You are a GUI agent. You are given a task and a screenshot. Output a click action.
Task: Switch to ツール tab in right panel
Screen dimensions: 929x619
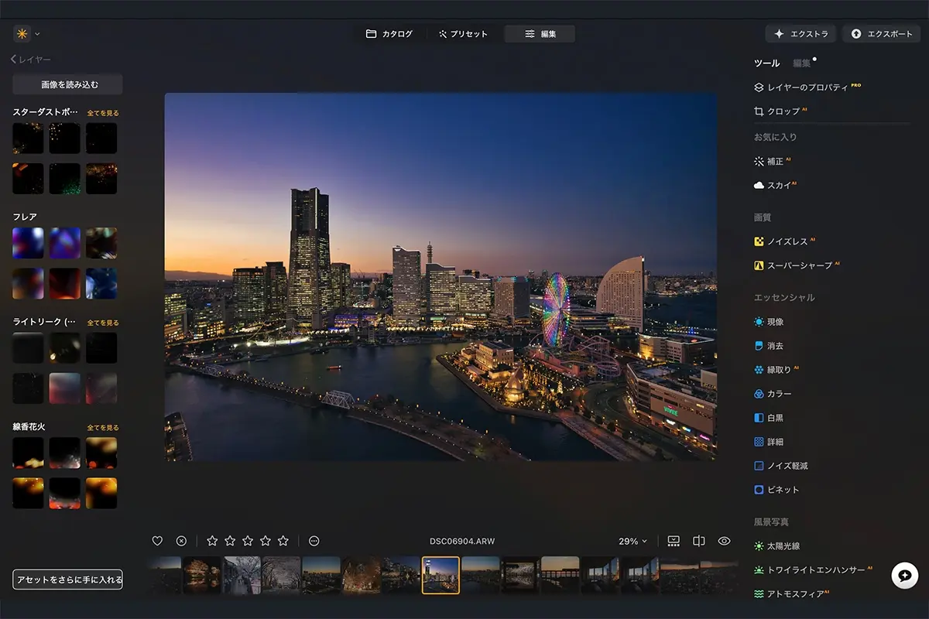tap(766, 63)
